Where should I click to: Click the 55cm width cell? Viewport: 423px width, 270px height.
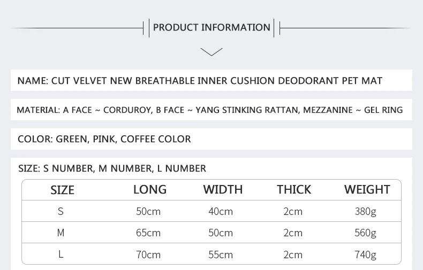pyautogui.click(x=221, y=254)
